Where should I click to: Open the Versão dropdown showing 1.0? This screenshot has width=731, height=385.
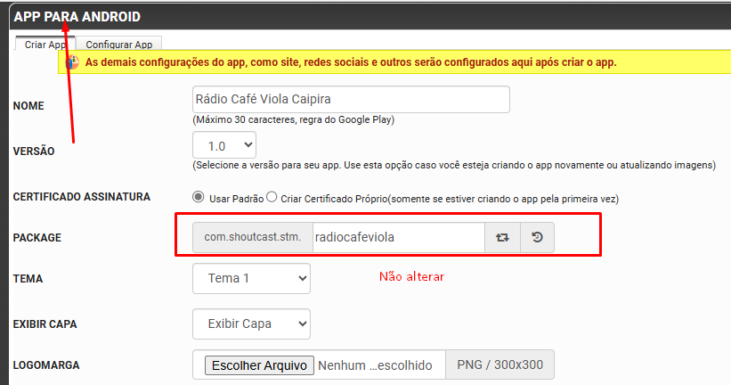click(224, 145)
